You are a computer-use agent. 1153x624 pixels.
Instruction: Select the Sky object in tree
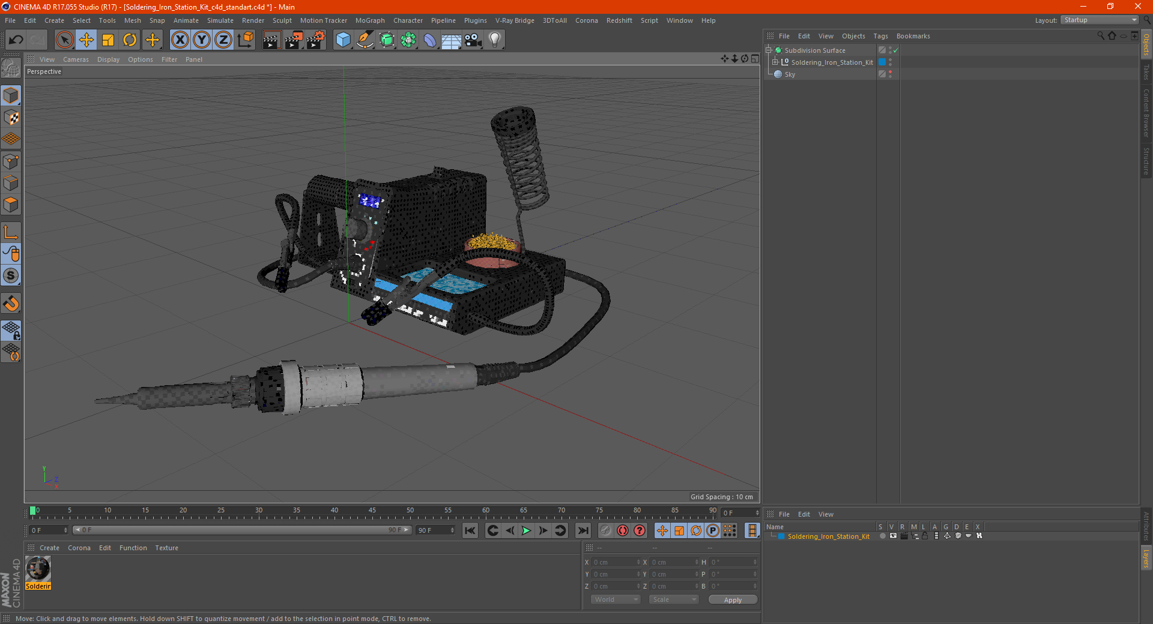point(790,74)
